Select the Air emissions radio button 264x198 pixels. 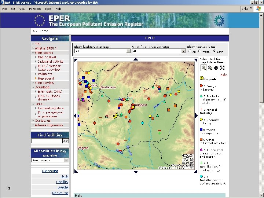(190, 51)
